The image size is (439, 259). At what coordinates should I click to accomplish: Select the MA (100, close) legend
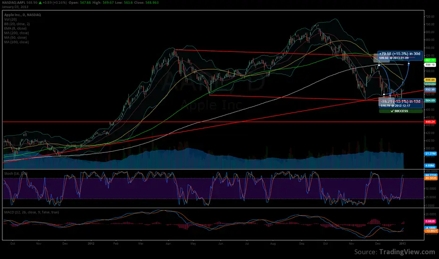[x=16, y=42]
